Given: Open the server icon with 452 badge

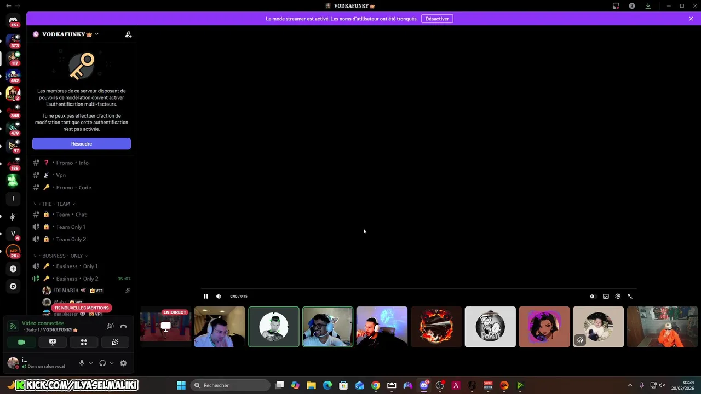Looking at the screenshot, I should click(x=13, y=76).
